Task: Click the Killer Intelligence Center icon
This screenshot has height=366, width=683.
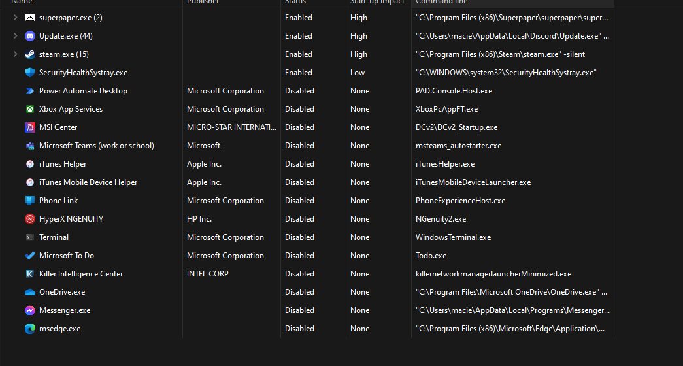Action: point(30,274)
